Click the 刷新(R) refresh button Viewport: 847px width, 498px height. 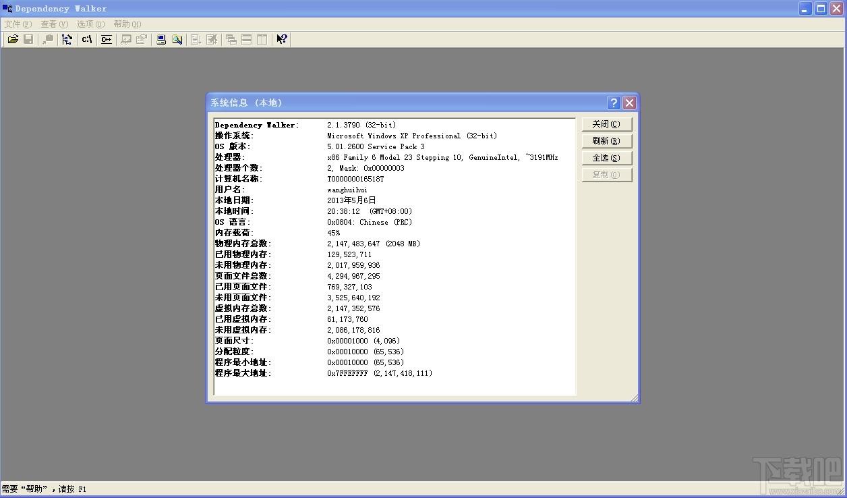click(607, 141)
